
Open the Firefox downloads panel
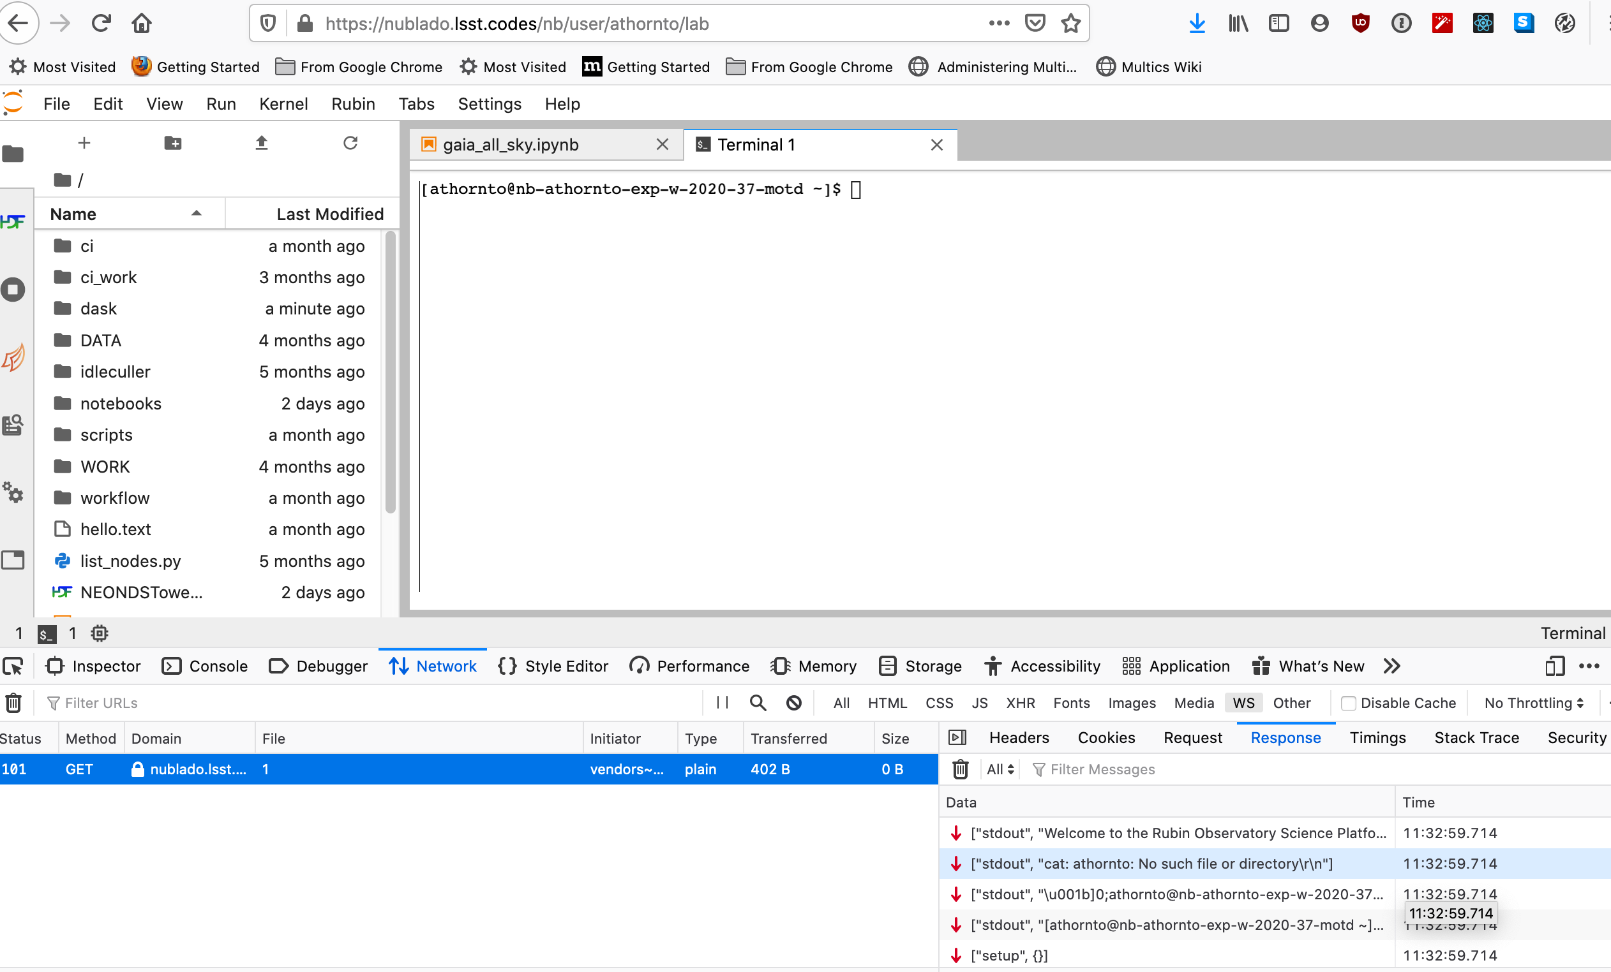[x=1197, y=23]
